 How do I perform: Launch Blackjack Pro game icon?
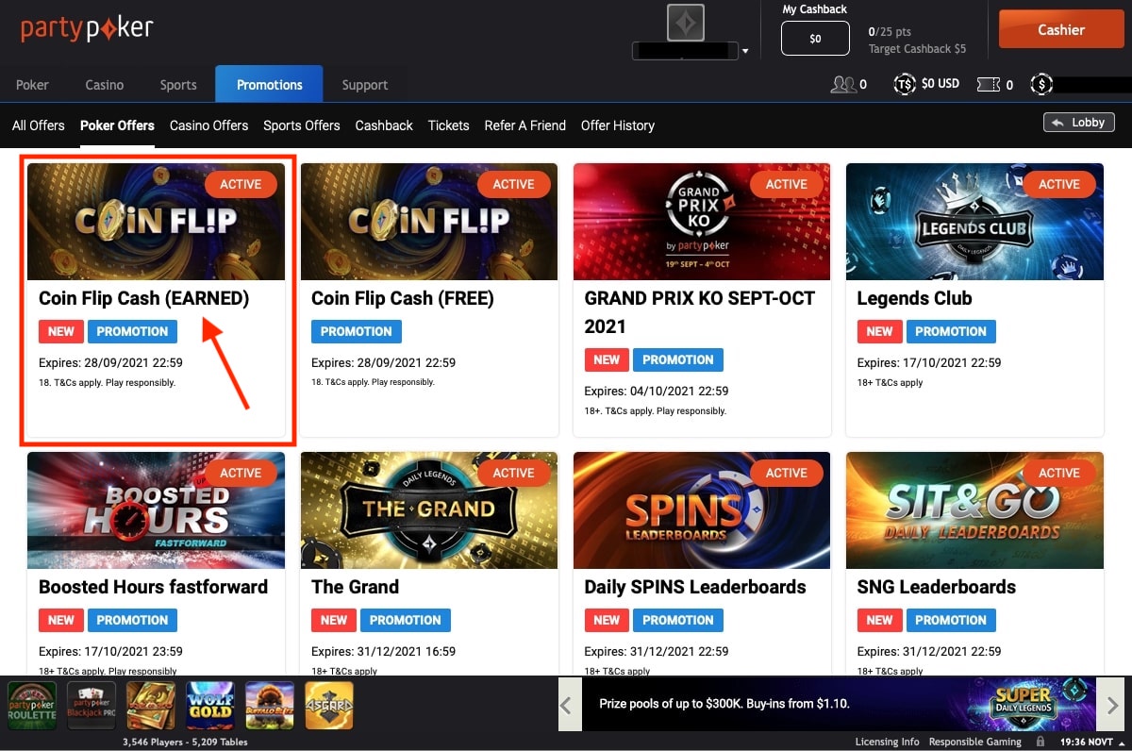coord(92,706)
